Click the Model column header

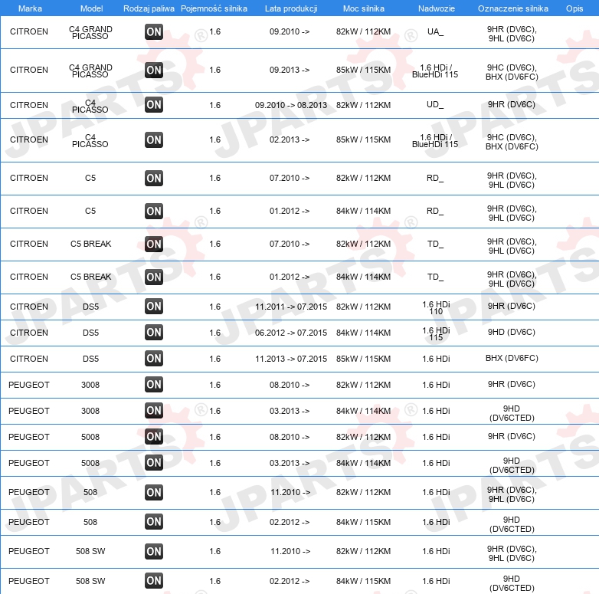(91, 8)
